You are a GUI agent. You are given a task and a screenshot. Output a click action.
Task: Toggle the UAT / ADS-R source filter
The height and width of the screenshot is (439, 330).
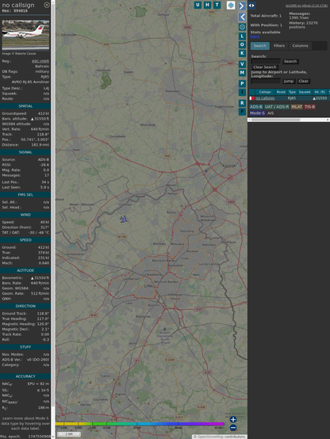[x=276, y=107]
